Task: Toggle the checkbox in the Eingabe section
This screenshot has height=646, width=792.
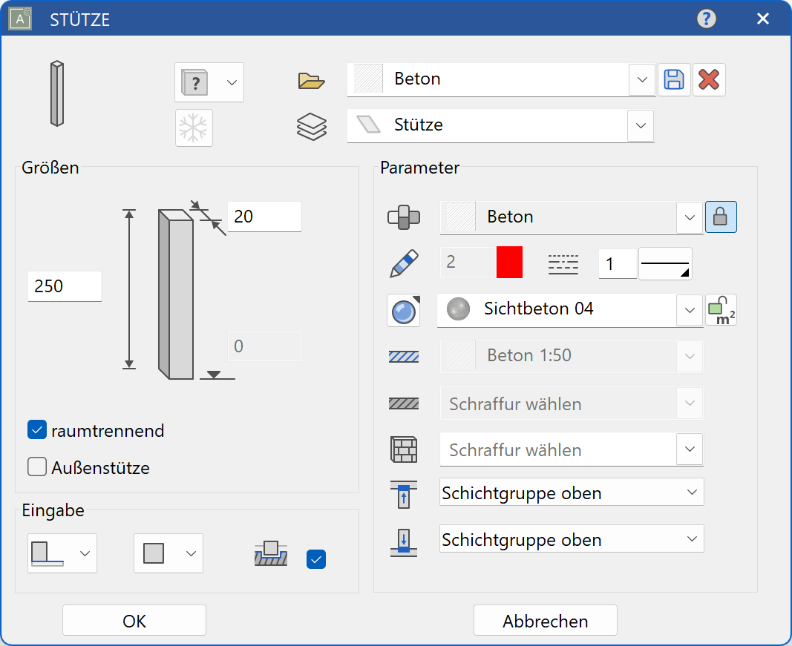Action: pos(316,559)
